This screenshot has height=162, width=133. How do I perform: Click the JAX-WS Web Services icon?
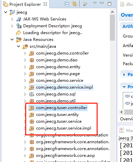pos(19,19)
